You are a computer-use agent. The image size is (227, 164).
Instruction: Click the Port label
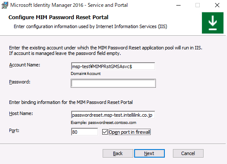[x=14, y=130]
